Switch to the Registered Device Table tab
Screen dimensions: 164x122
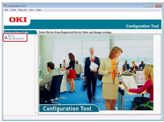(20, 32)
